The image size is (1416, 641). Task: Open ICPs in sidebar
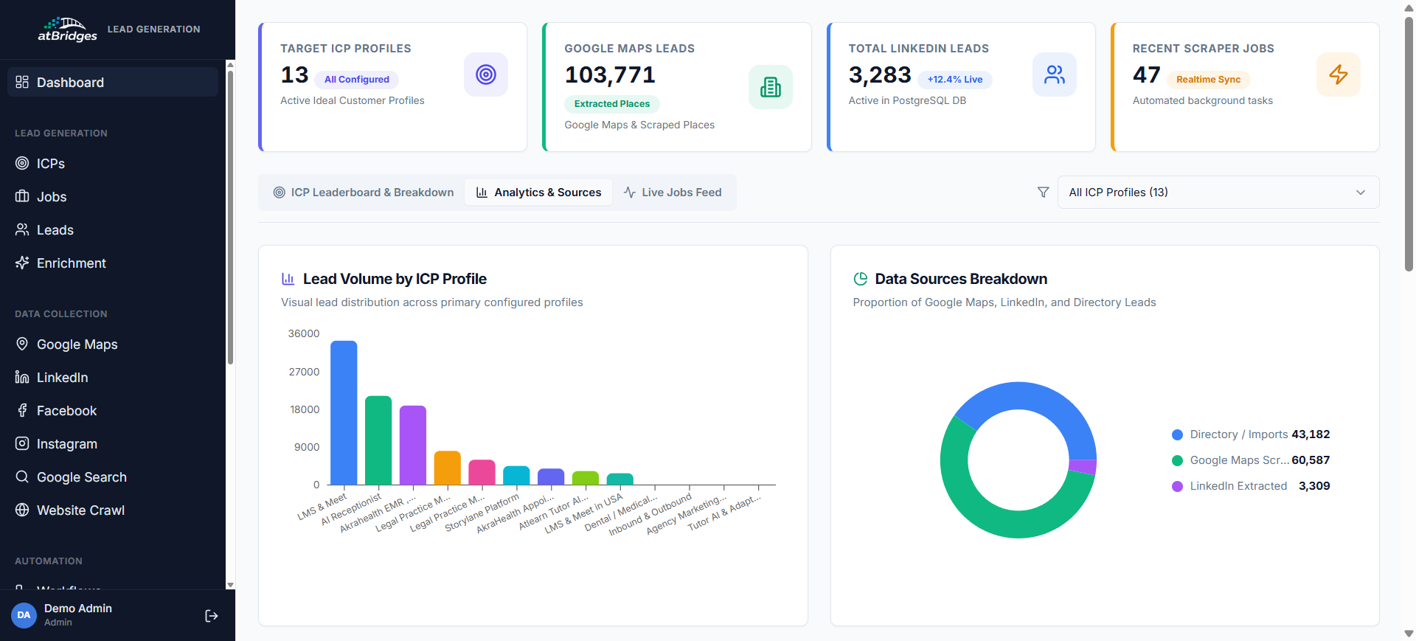coord(113,163)
